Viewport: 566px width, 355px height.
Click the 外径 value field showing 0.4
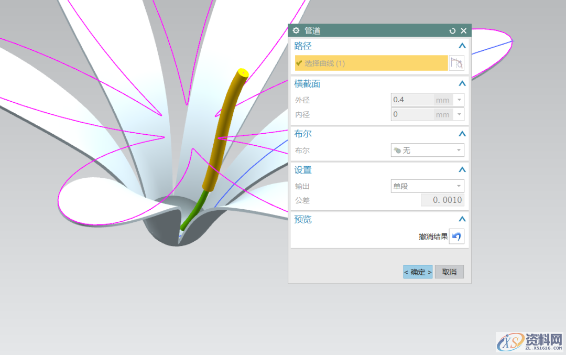(x=412, y=100)
